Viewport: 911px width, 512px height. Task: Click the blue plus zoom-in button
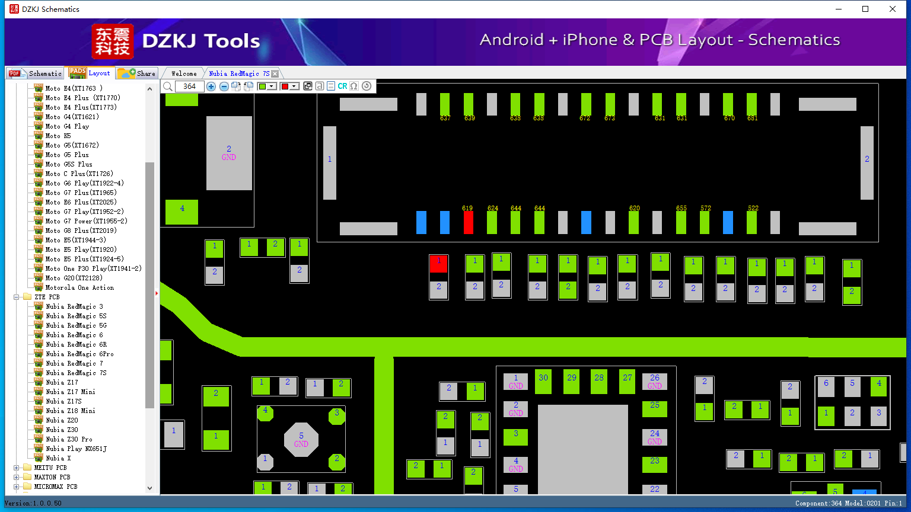click(x=211, y=87)
